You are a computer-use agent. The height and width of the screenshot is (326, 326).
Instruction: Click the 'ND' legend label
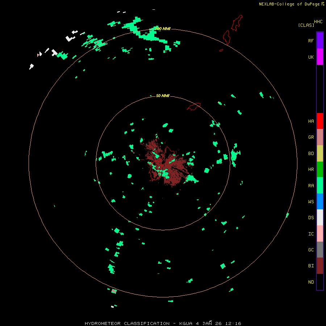pyautogui.click(x=311, y=282)
